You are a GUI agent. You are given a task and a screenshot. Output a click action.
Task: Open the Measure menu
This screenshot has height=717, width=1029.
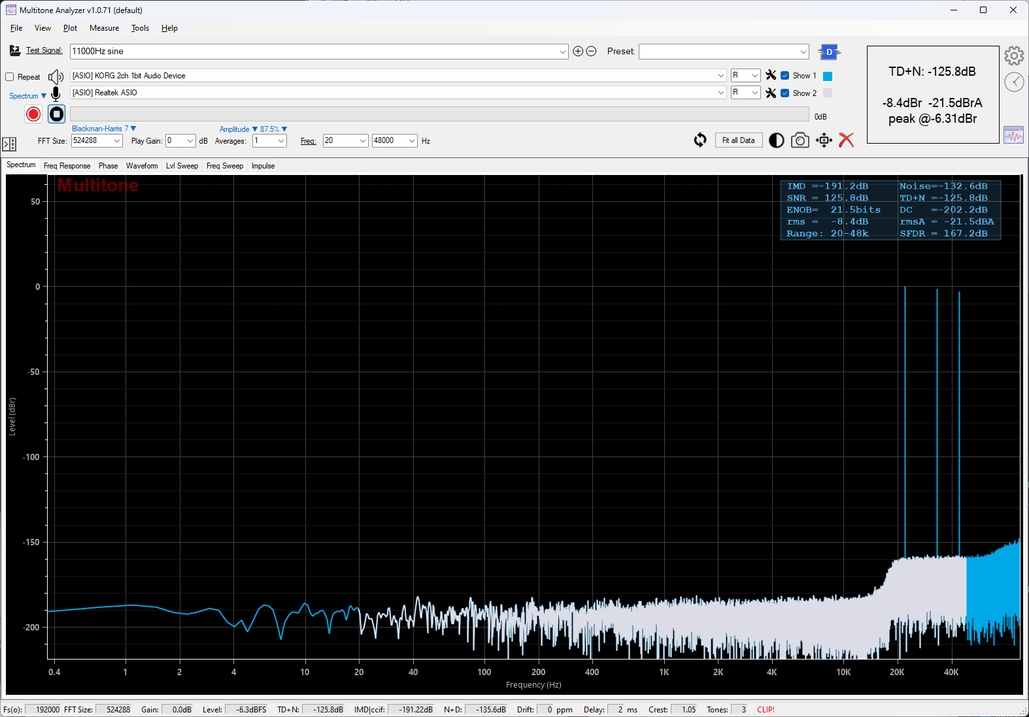[x=105, y=28]
